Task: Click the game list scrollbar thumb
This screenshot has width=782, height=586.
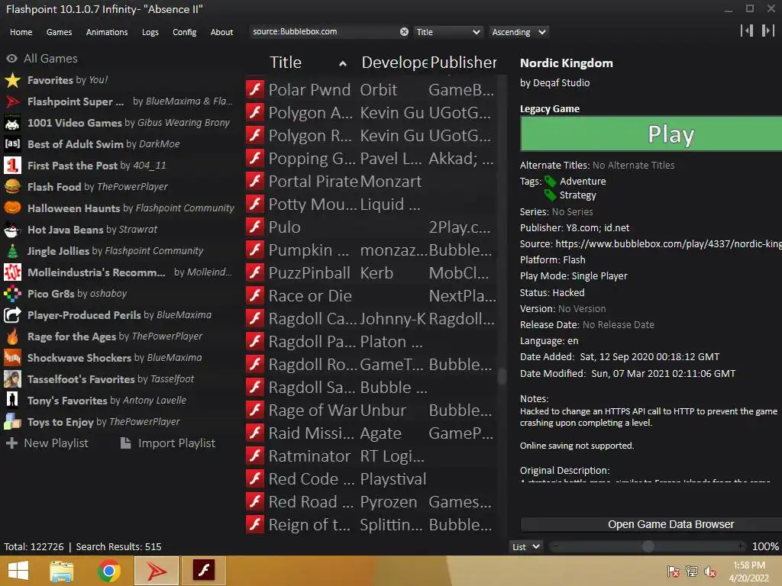Action: [502, 376]
